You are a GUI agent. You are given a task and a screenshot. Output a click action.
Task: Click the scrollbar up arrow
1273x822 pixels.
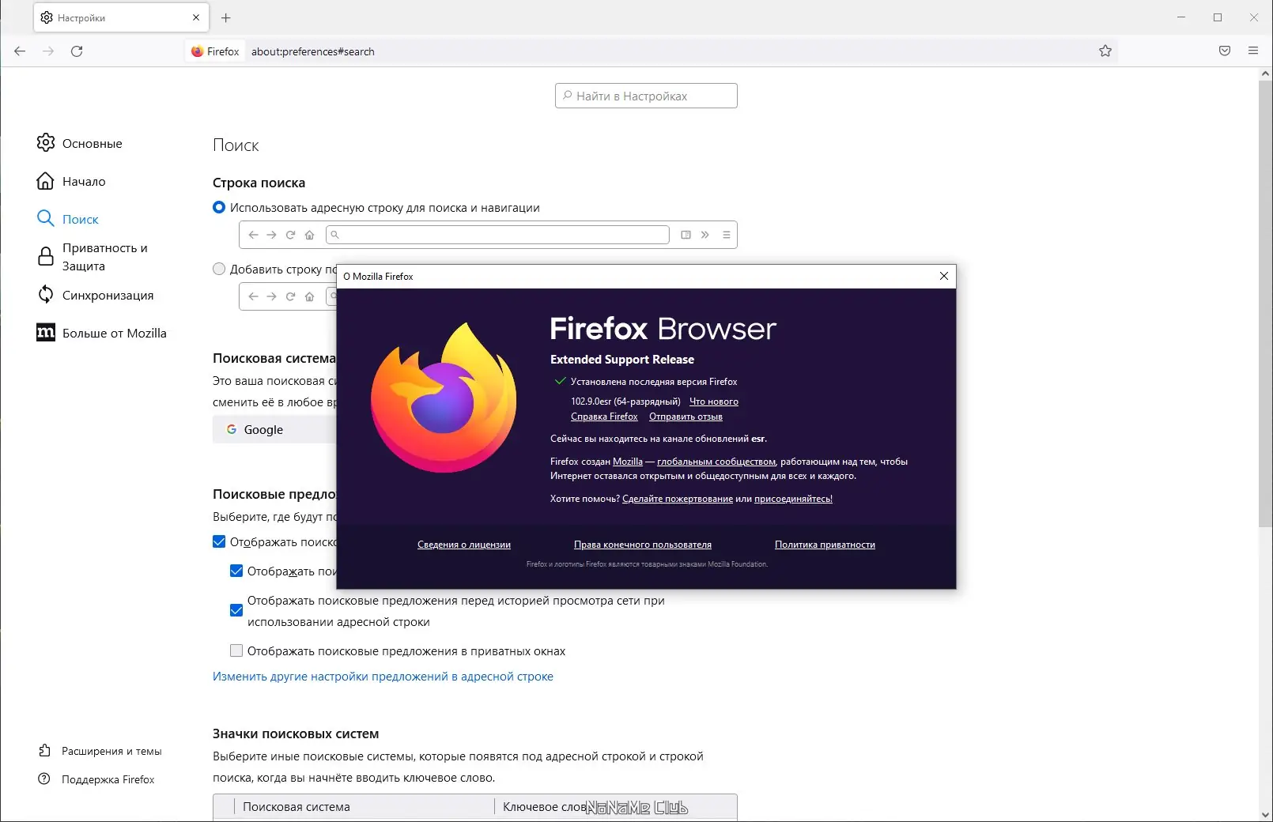(x=1265, y=74)
